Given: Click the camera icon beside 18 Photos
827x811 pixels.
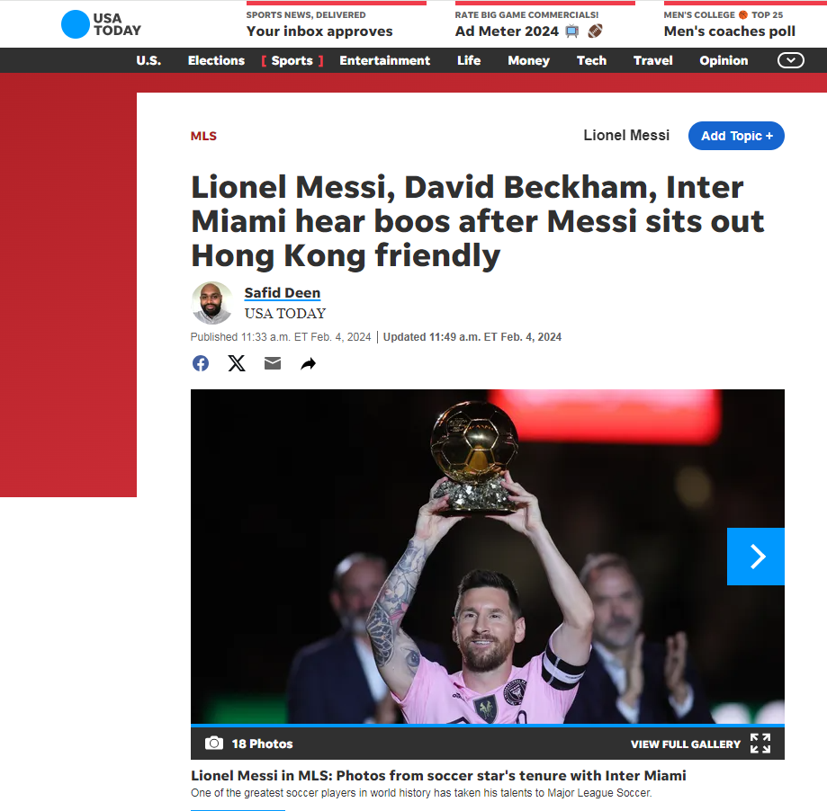Looking at the screenshot, I should pos(213,743).
